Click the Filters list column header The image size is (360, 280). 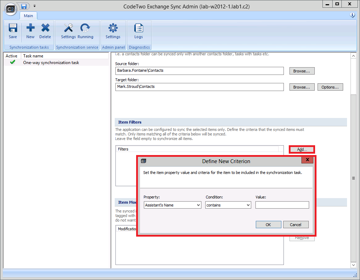pyautogui.click(x=198, y=149)
